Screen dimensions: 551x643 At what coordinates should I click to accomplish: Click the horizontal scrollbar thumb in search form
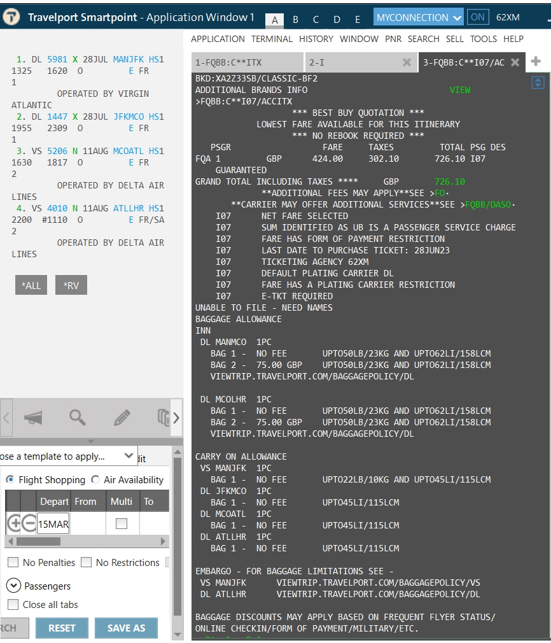(x=39, y=541)
